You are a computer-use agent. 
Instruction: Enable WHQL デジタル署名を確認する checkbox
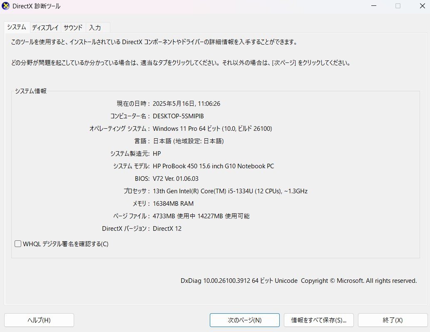pyautogui.click(x=18, y=244)
